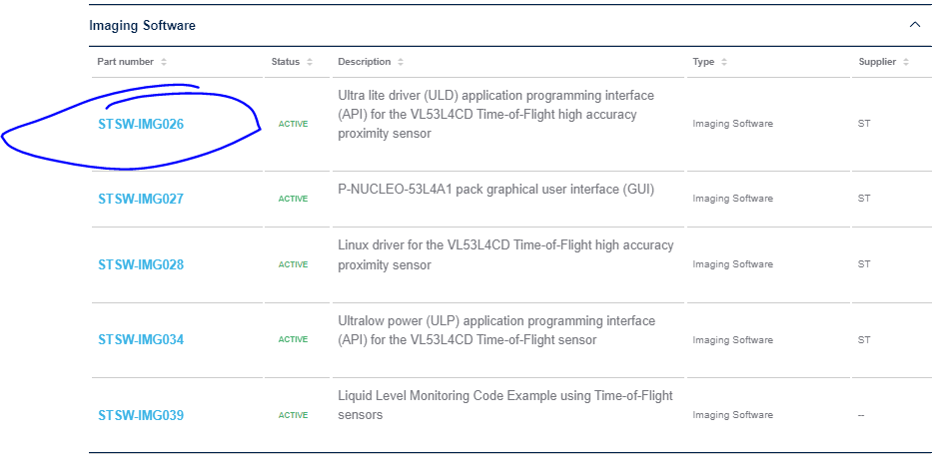Click the Supplier column header text
The width and height of the screenshot is (937, 461).
point(877,62)
